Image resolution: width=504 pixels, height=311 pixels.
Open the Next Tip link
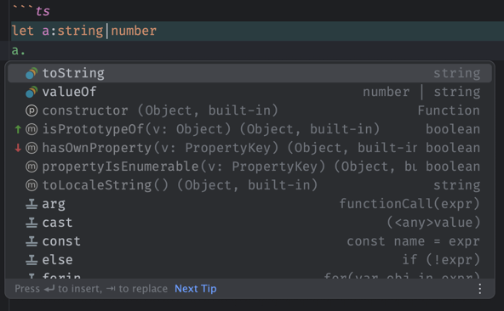196,289
